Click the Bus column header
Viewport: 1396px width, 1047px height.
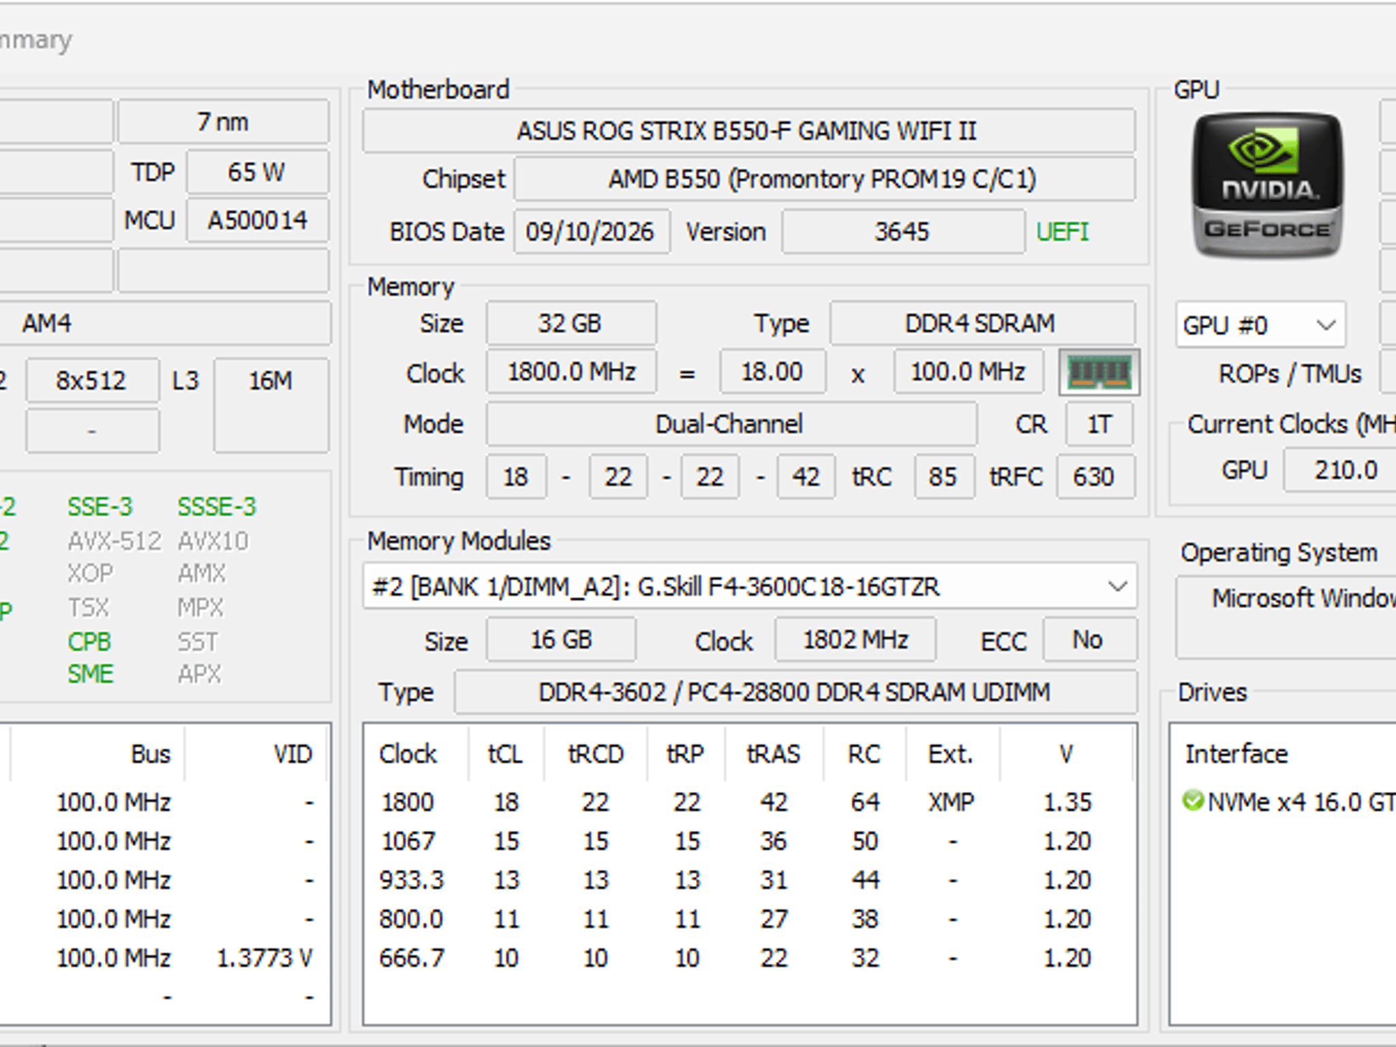point(97,754)
